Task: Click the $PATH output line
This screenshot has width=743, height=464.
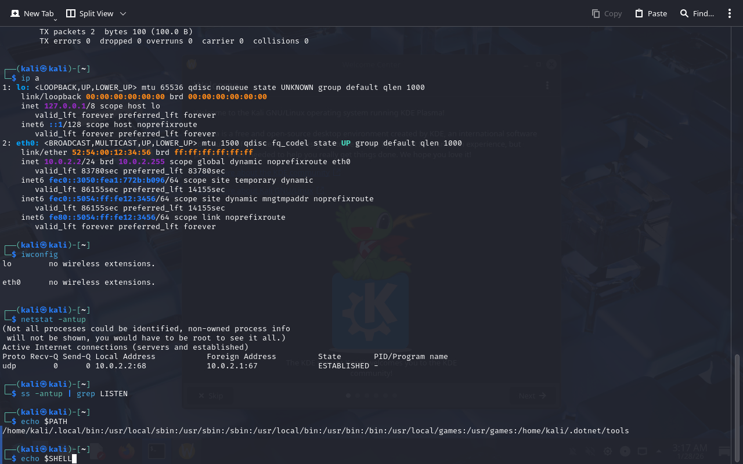Action: [316, 431]
